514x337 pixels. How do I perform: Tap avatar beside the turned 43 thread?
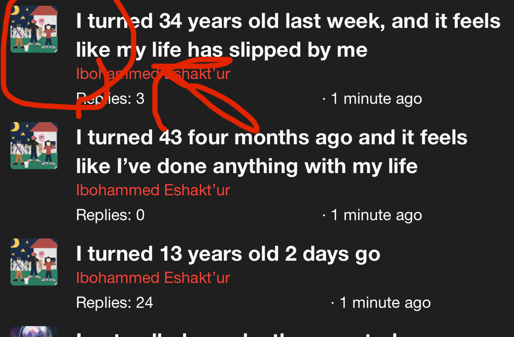(x=34, y=146)
